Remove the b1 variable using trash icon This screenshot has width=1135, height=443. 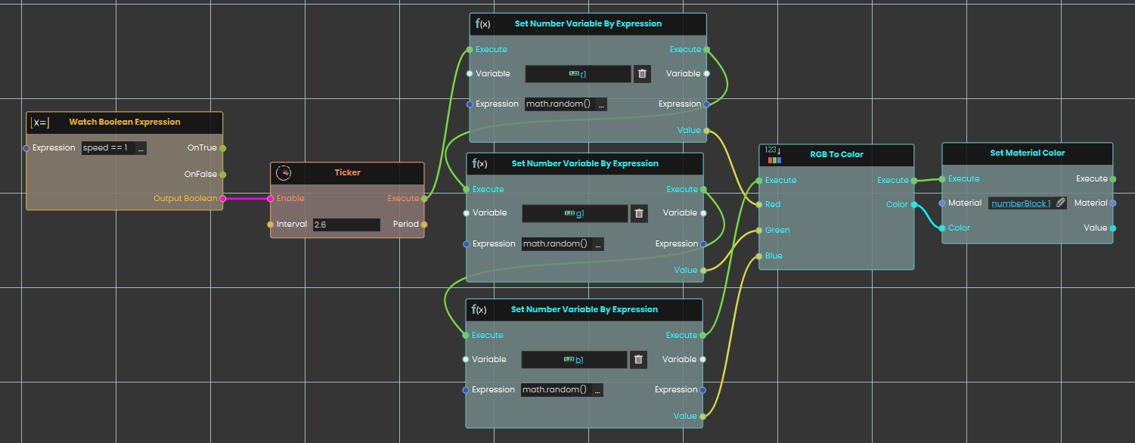tap(638, 360)
